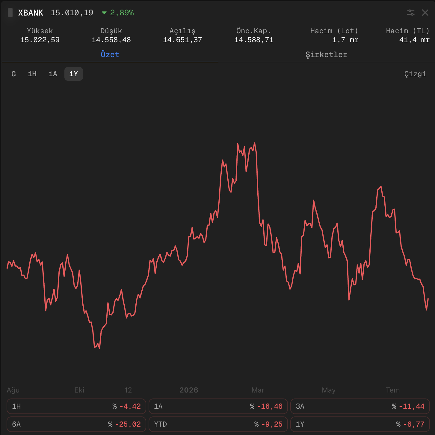Click the Açılış label

click(182, 31)
